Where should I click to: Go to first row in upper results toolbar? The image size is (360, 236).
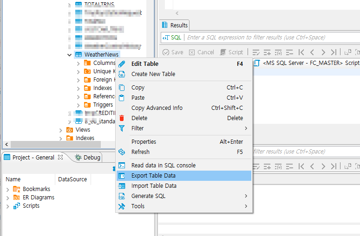pos(301,52)
